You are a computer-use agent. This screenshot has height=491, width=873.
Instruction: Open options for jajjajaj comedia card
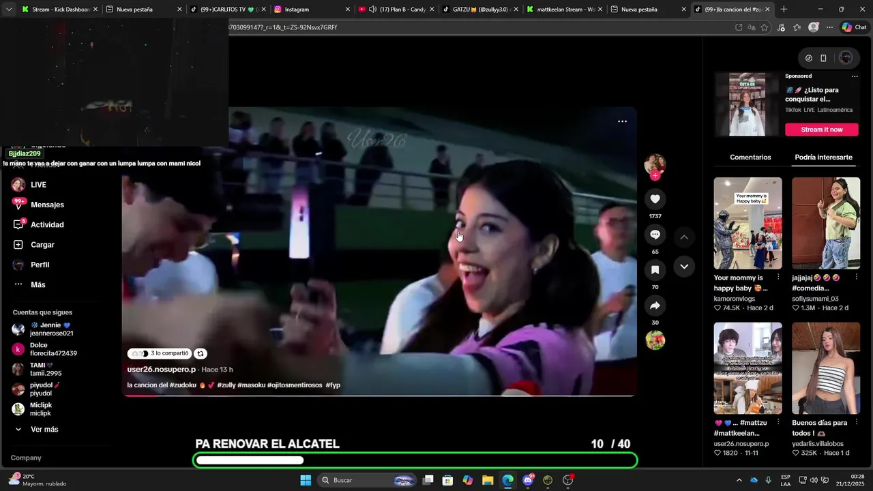(857, 278)
